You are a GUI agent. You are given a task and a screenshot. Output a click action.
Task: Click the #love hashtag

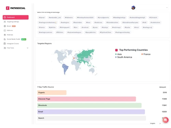point(88,23)
